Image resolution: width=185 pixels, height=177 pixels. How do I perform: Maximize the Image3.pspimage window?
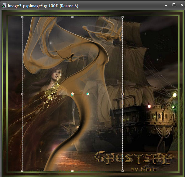click(x=174, y=5)
